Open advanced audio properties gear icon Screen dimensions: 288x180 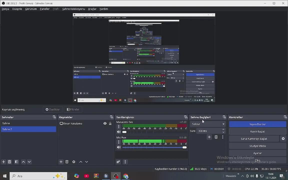[x=118, y=162]
